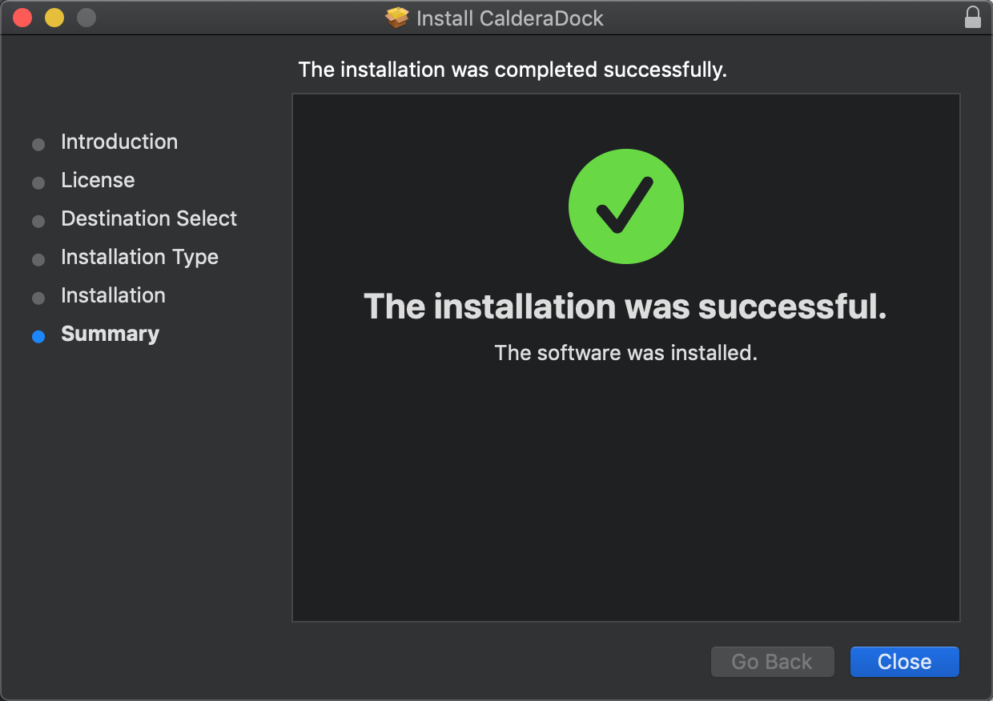Select the Installation step in the sidebar
This screenshot has width=993, height=701.
[113, 295]
